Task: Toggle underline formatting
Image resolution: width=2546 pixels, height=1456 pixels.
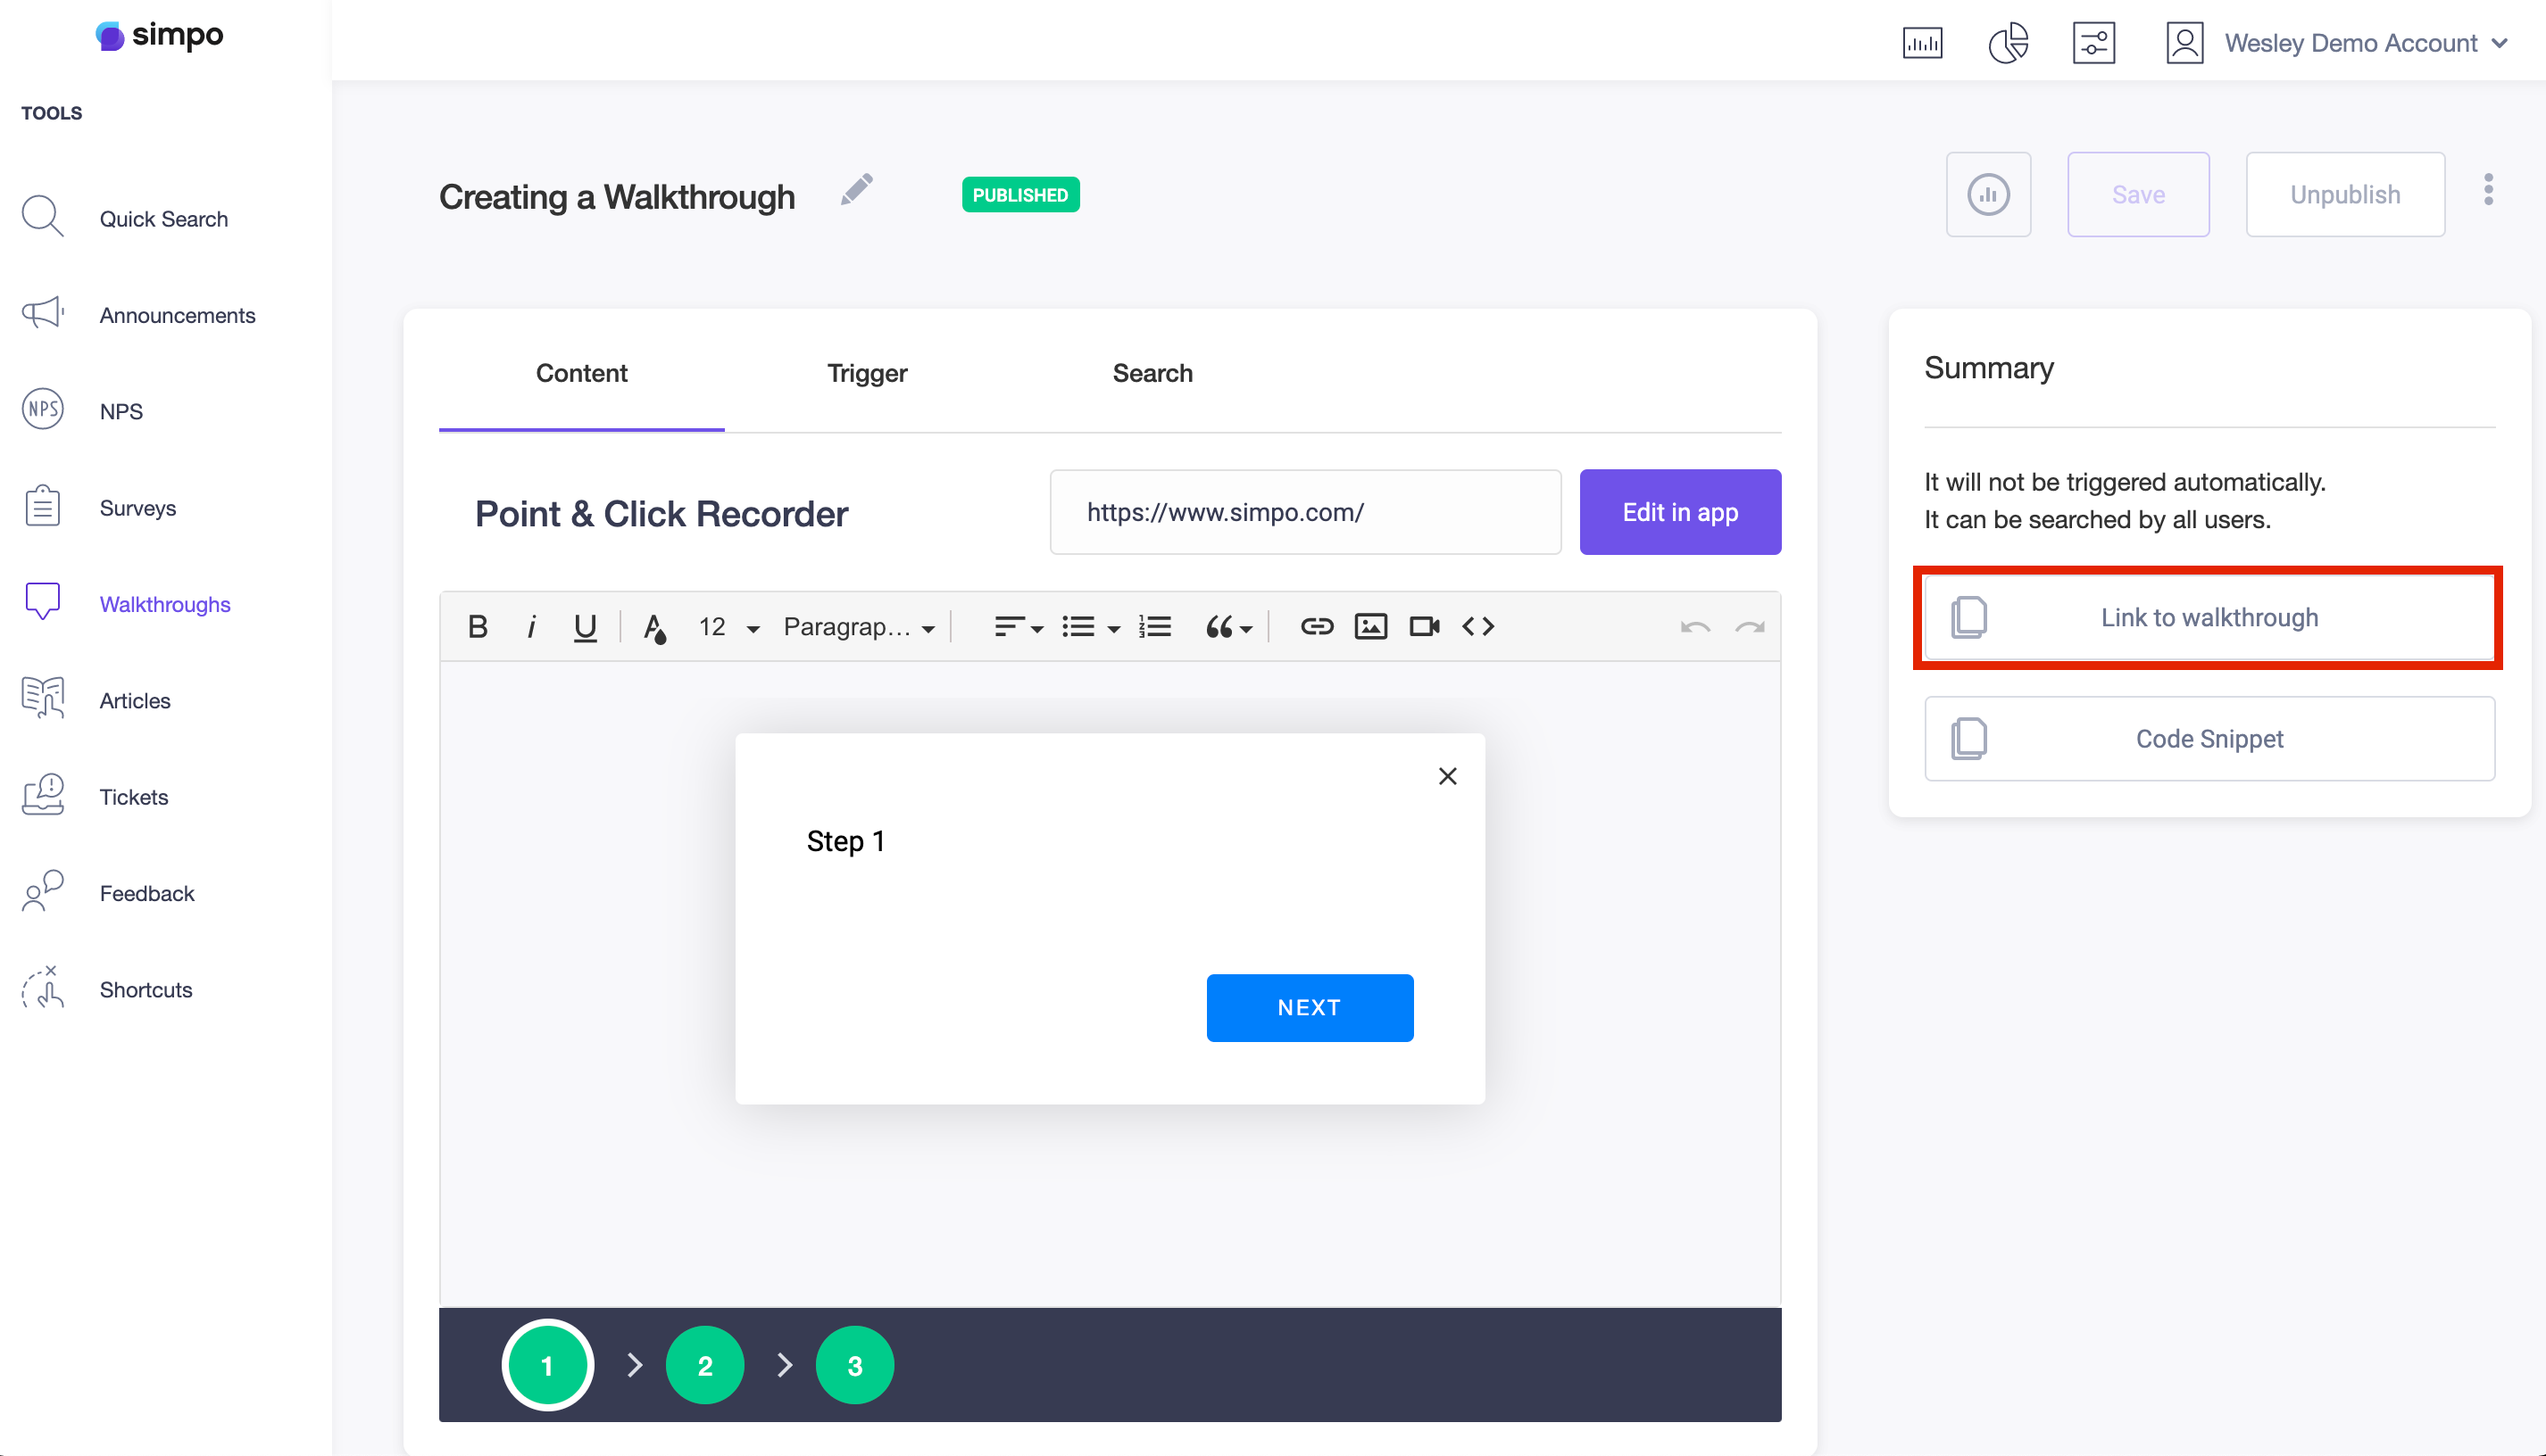Action: point(586,627)
